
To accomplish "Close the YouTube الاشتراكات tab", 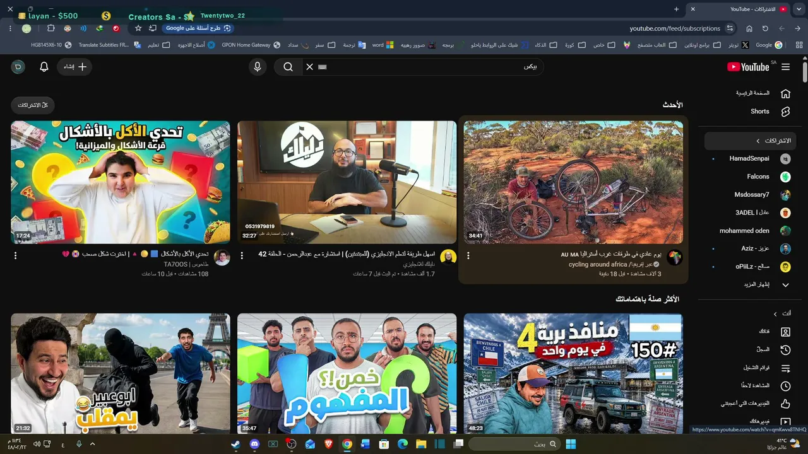I will point(692,9).
